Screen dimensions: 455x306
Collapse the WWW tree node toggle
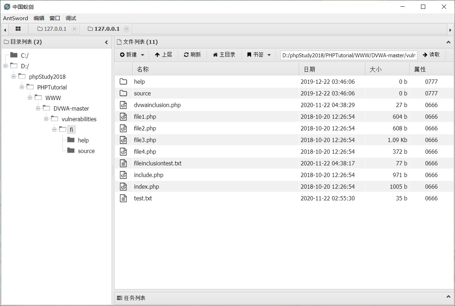click(30, 98)
